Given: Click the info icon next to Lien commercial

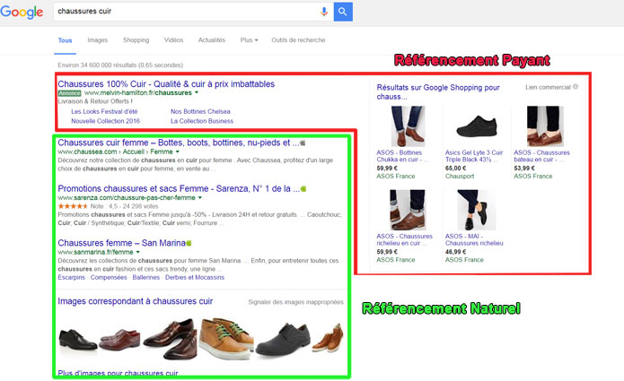Looking at the screenshot, I should click(576, 87).
